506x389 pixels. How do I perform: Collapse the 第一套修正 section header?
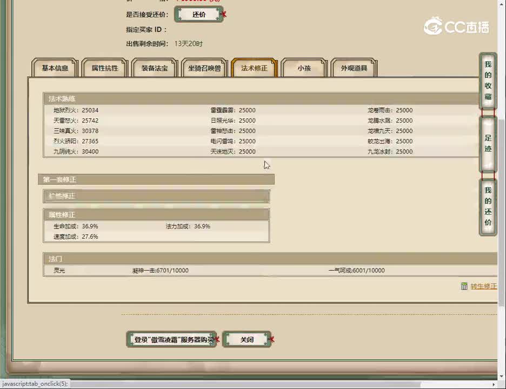point(156,179)
